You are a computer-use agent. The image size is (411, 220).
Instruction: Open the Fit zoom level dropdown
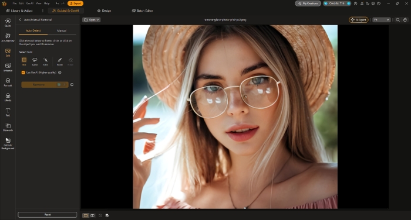click(x=382, y=20)
